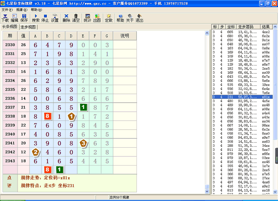
Task: Click the brown pentagon 2 in row 2342
Action: click(35, 152)
